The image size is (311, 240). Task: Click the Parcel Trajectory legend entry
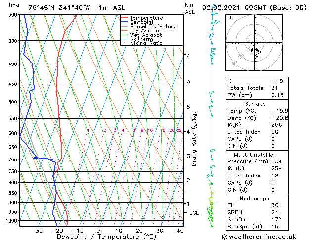pos(153,26)
